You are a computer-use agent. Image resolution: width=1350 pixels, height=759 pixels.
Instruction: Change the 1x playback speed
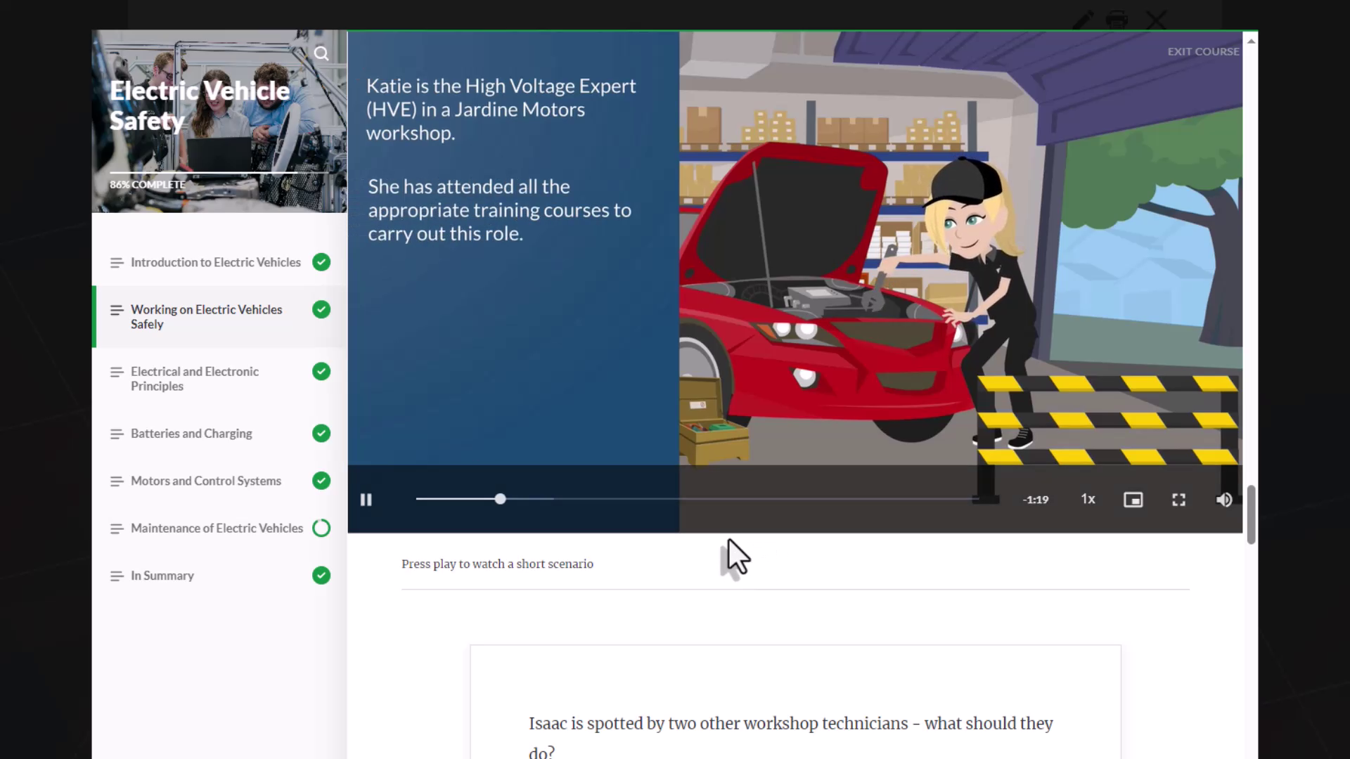1088,499
